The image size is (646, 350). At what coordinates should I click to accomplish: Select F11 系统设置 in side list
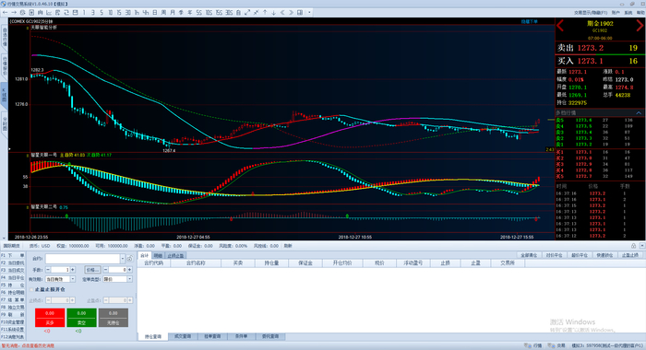pos(12,330)
